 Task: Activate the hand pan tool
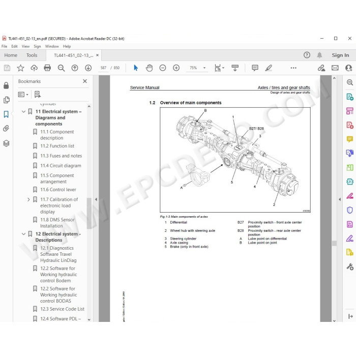tap(149, 68)
